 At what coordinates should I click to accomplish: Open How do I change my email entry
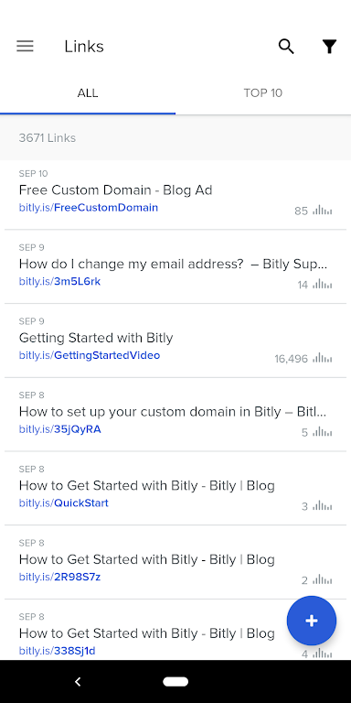pyautogui.click(x=174, y=264)
